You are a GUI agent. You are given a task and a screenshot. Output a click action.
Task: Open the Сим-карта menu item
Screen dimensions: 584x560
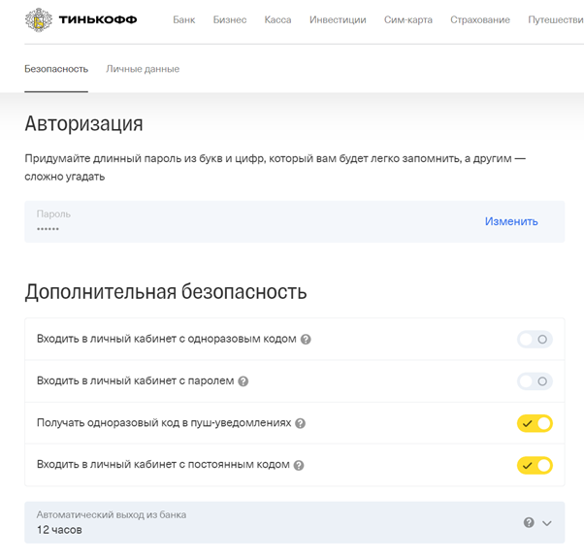tap(408, 19)
